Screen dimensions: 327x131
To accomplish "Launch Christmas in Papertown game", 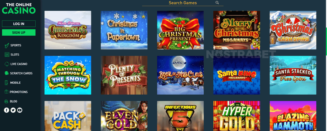I will pyautogui.click(x=124, y=30).
